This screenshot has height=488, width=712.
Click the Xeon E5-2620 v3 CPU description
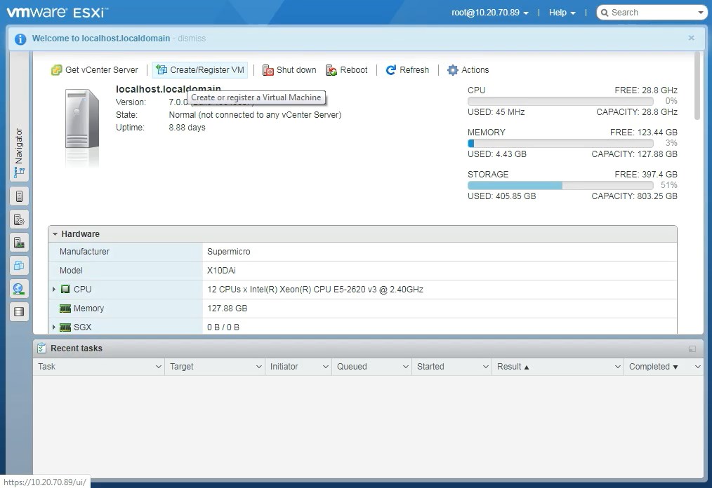[315, 290]
